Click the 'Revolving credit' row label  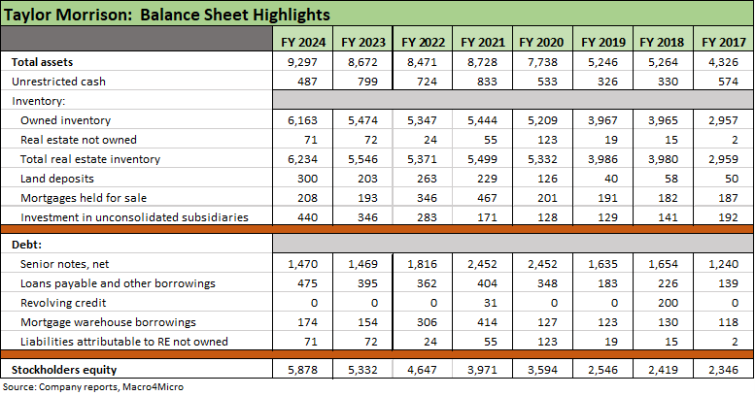coord(63,303)
